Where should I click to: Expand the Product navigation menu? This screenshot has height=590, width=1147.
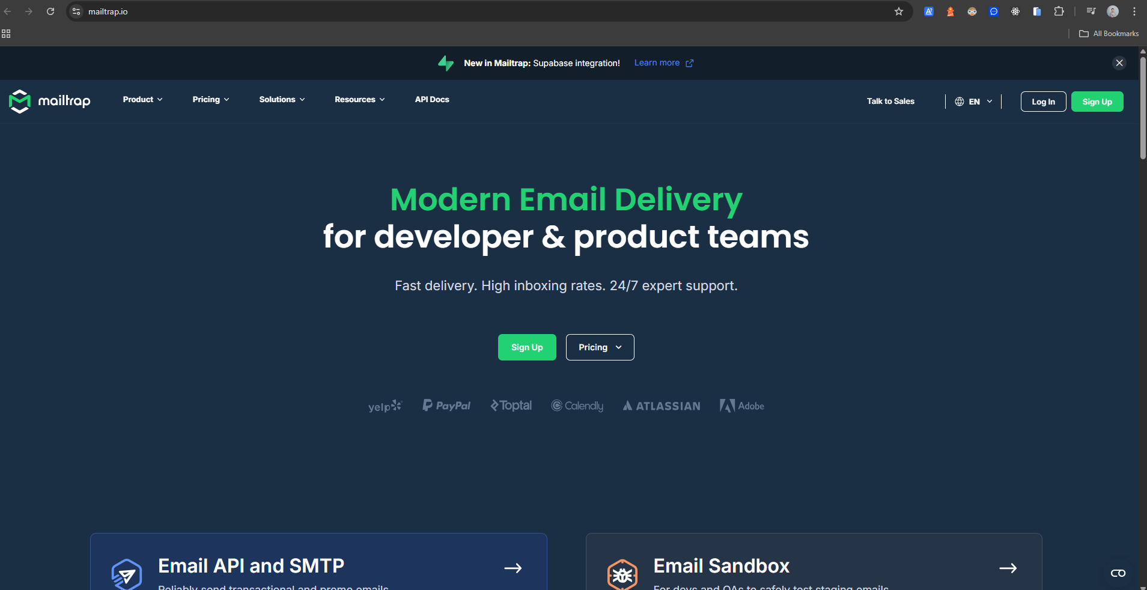click(x=142, y=100)
